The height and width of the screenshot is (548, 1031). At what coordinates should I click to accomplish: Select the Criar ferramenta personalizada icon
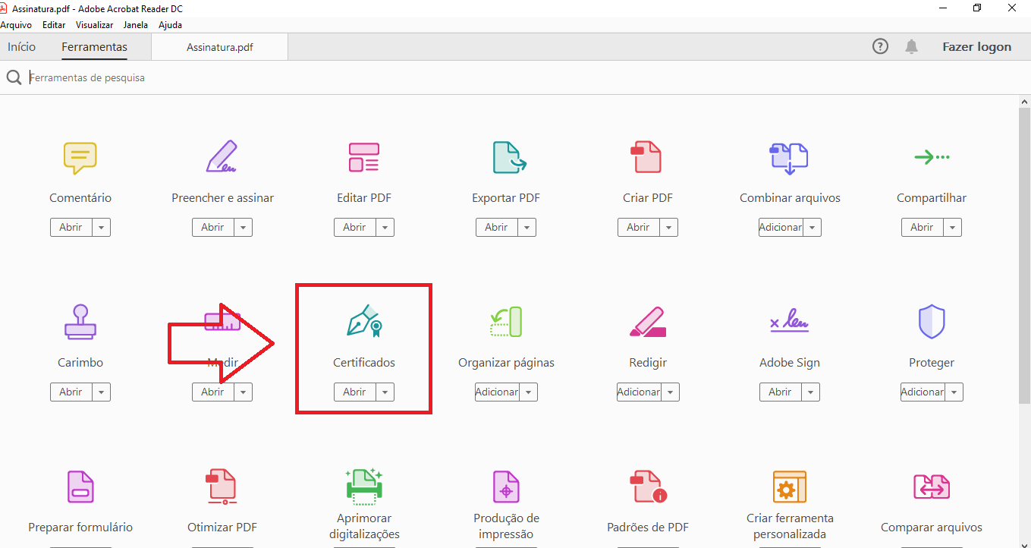(x=789, y=487)
